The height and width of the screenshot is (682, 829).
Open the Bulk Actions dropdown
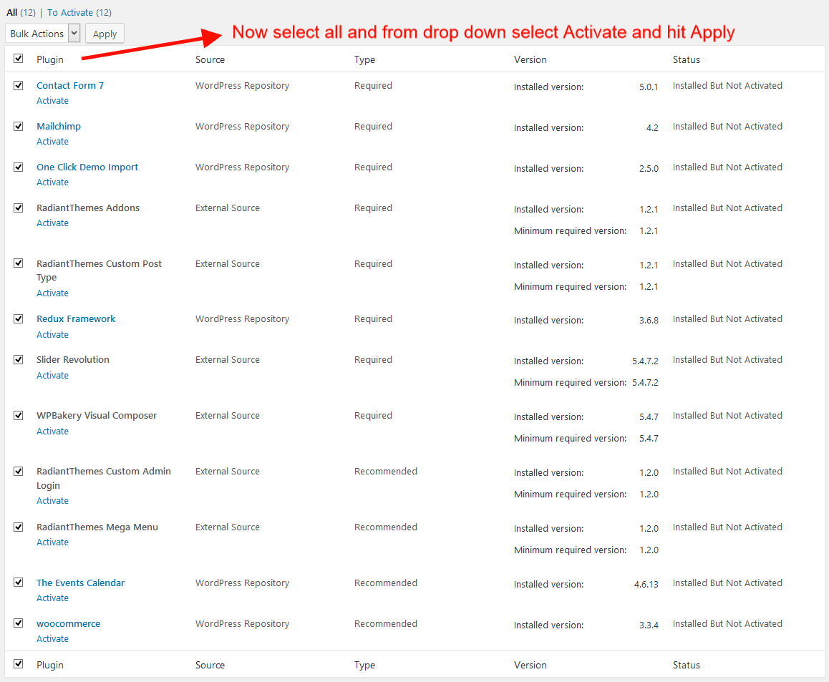(43, 34)
